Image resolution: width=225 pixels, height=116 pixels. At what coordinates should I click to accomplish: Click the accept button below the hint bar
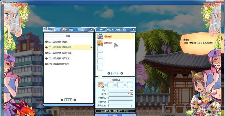click(115, 115)
